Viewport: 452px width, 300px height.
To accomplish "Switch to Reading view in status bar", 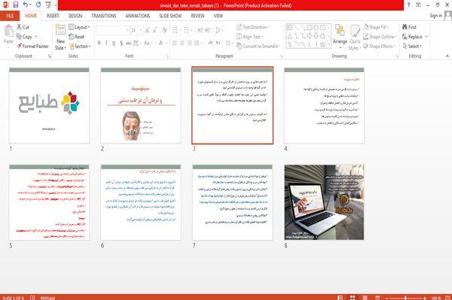I will 365,298.
